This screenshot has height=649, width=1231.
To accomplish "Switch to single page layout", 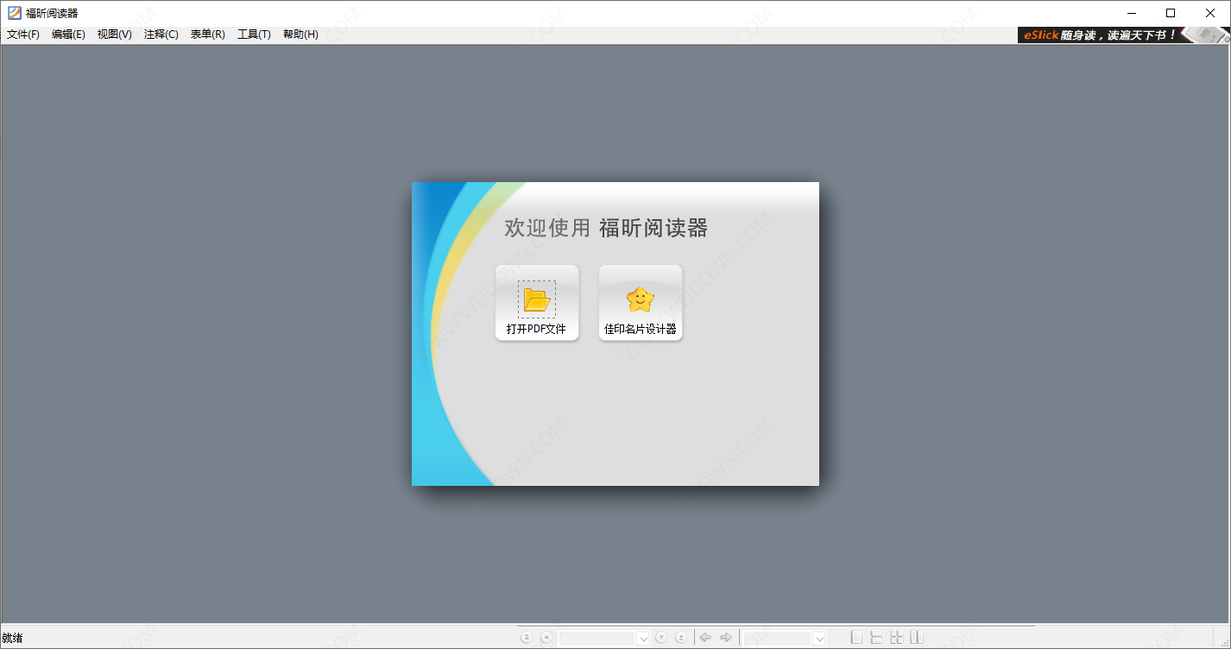I will coord(856,638).
